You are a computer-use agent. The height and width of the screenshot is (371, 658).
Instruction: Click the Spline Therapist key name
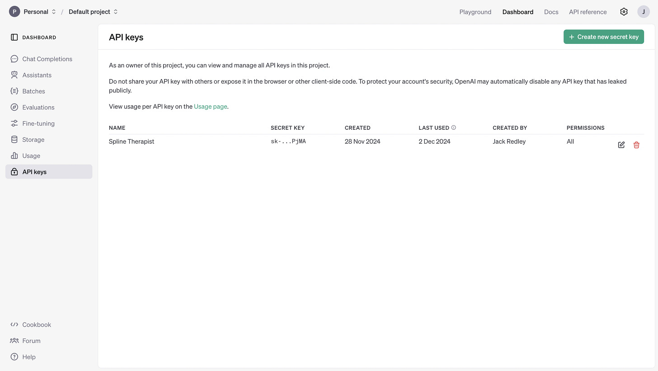tap(132, 141)
